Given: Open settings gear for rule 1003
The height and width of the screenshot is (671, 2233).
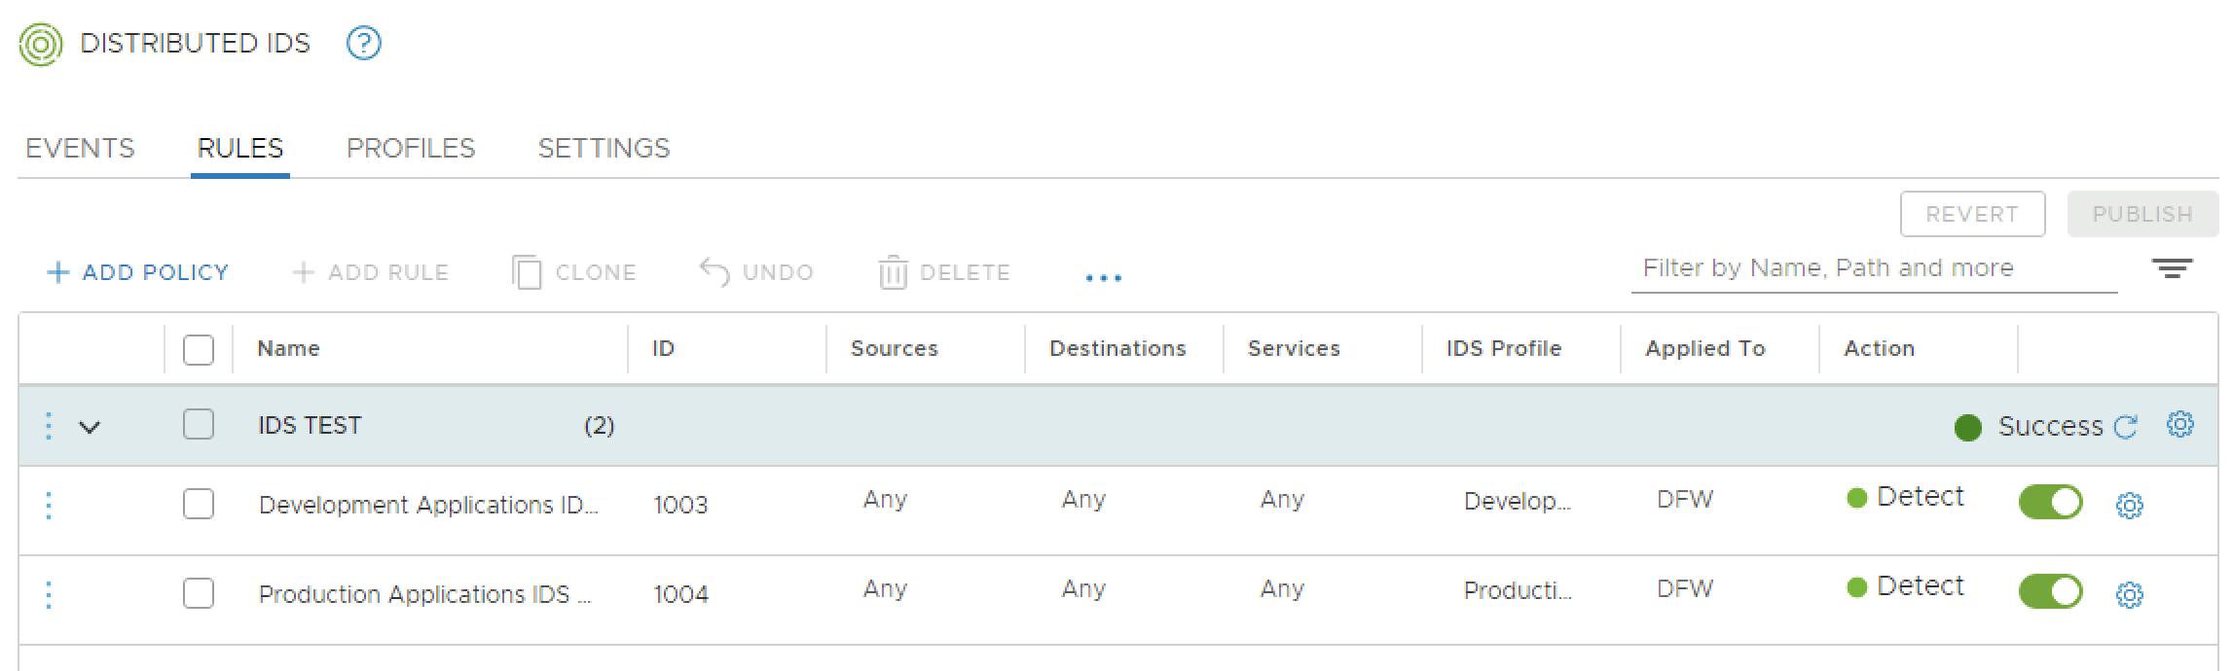Looking at the screenshot, I should [2130, 506].
